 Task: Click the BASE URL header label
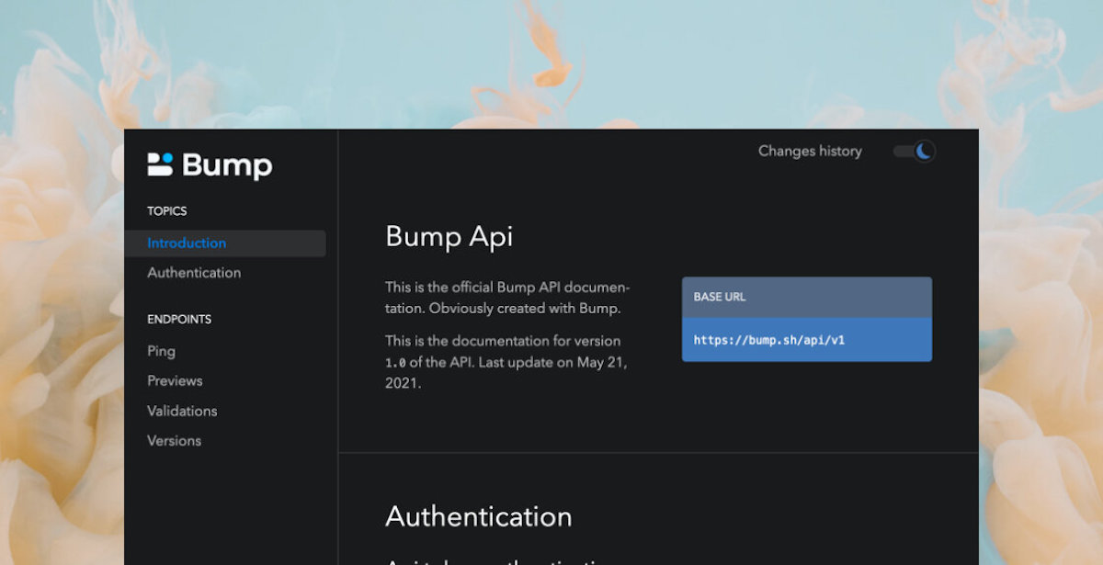point(720,297)
